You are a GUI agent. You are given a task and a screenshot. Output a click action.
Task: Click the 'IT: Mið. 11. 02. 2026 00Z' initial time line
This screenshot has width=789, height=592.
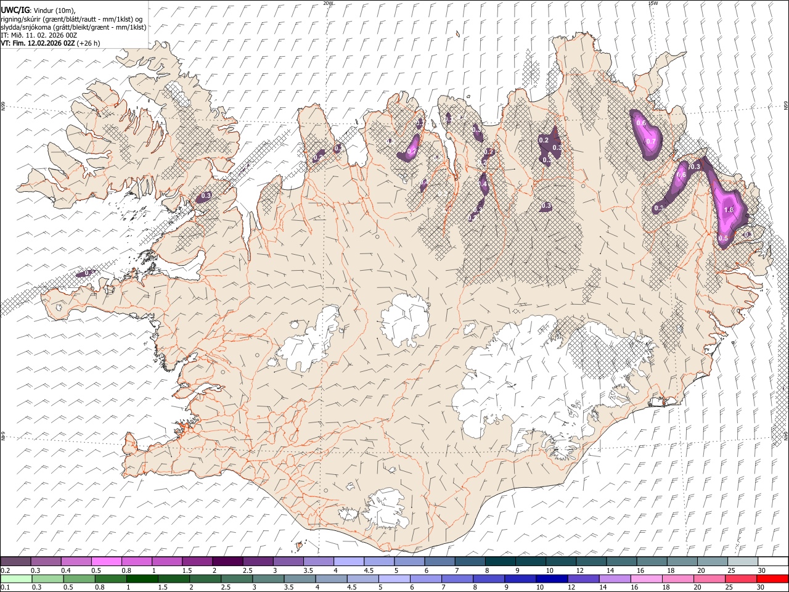[39, 35]
